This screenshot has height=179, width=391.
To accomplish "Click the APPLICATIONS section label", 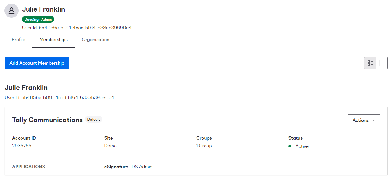I will pyautogui.click(x=29, y=167).
